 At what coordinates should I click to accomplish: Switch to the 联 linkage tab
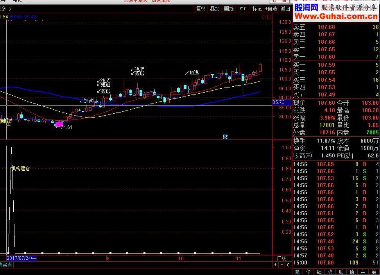(341, 272)
